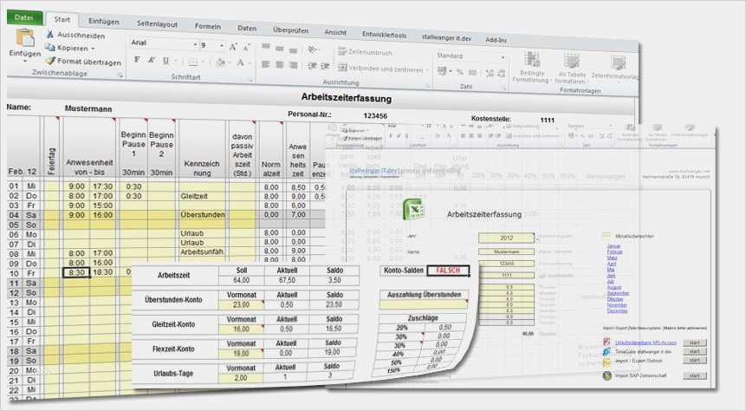Image resolution: width=746 pixels, height=411 pixels.
Task: Click the accounting number format icon
Action: point(442,71)
